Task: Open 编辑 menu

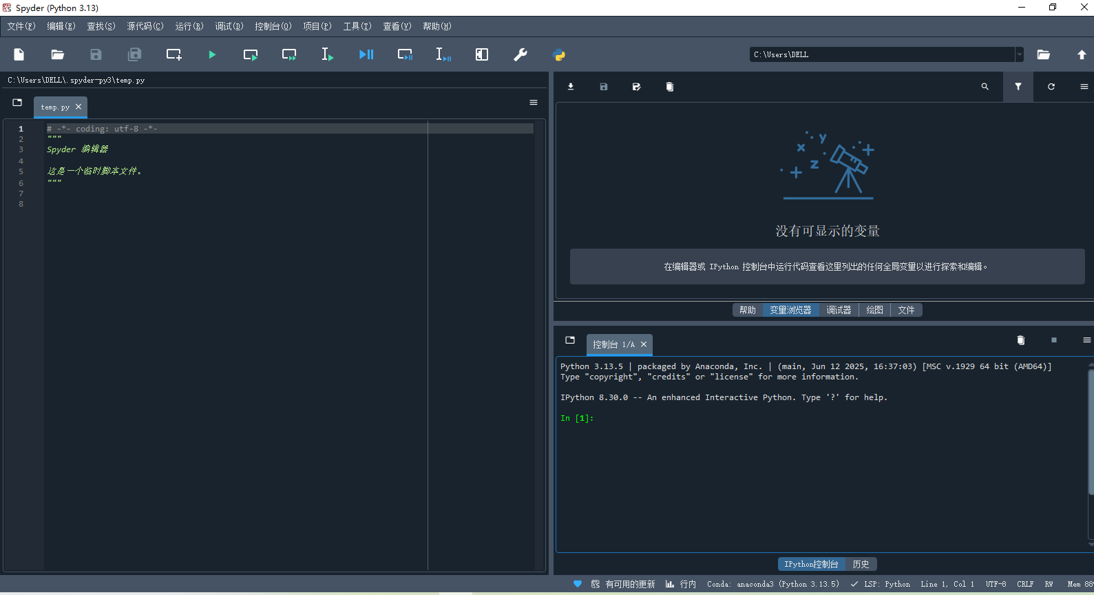Action: pyautogui.click(x=61, y=26)
